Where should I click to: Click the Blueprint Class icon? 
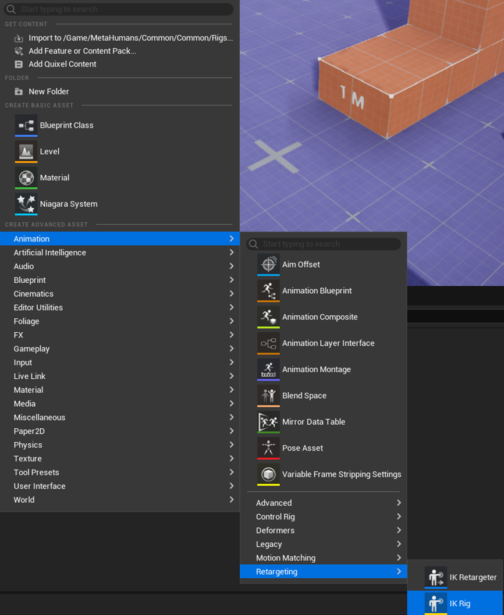[26, 125]
